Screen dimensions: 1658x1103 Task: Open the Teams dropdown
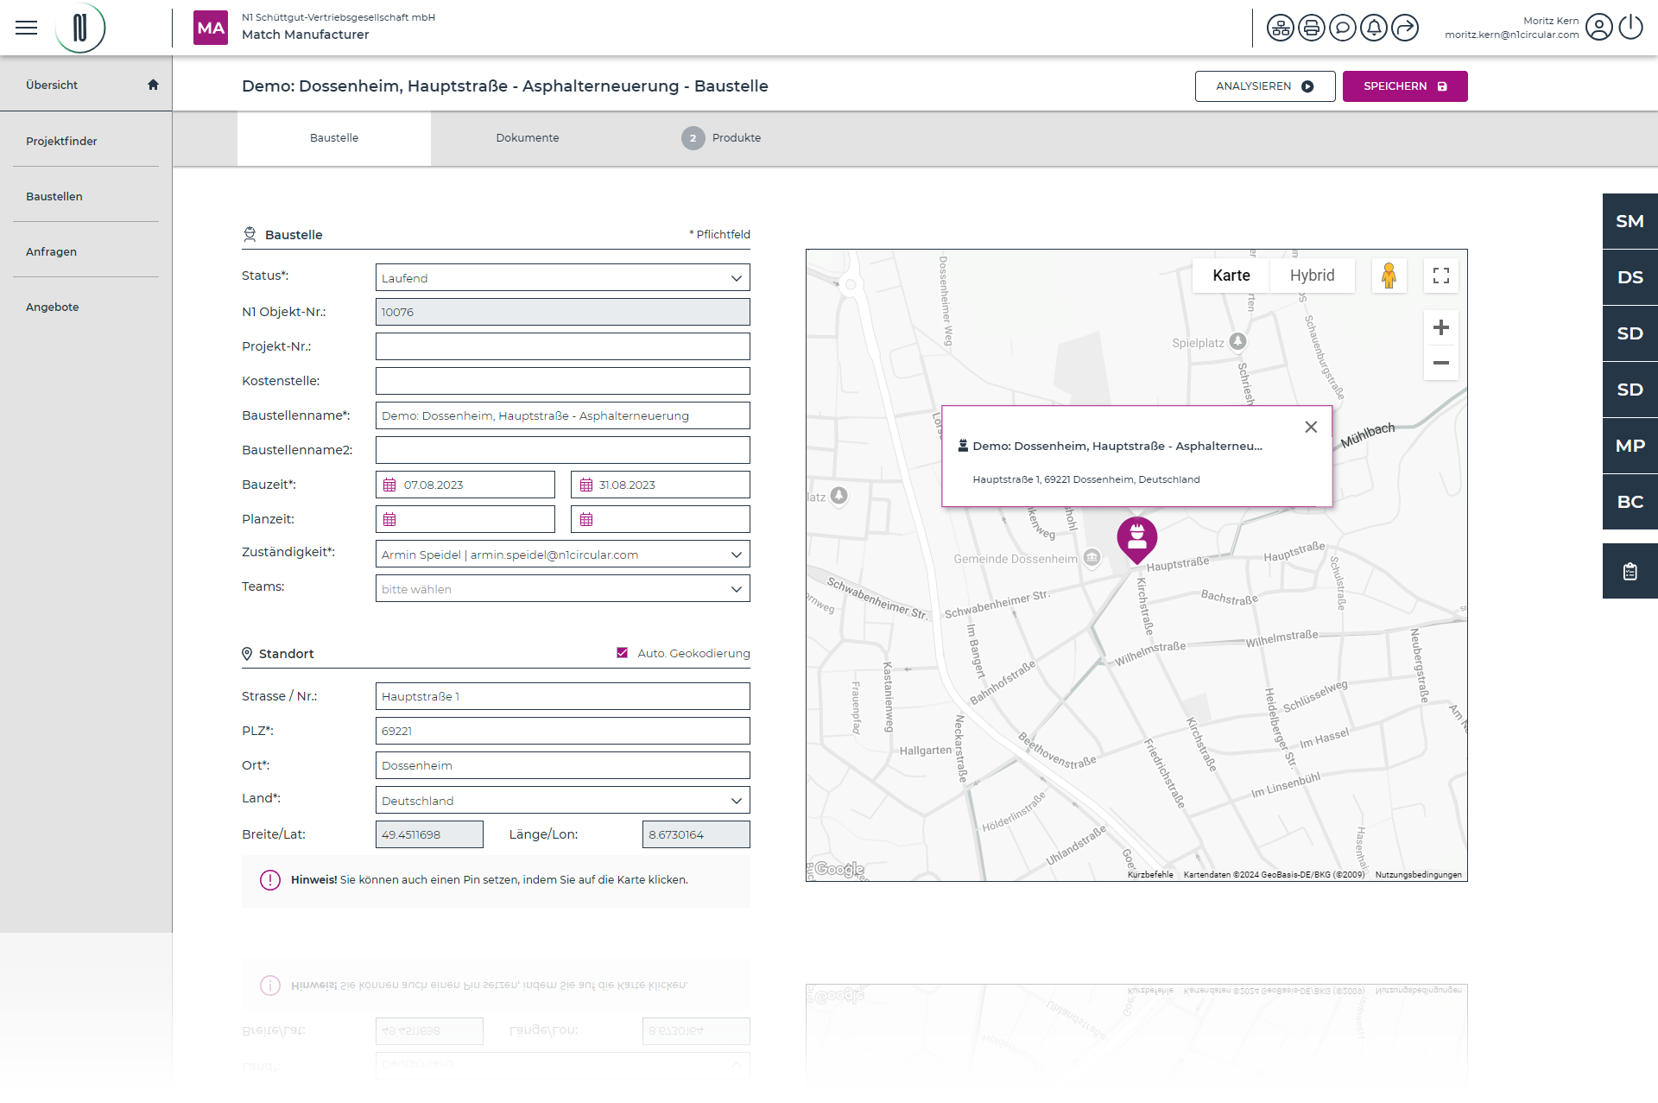(x=562, y=589)
